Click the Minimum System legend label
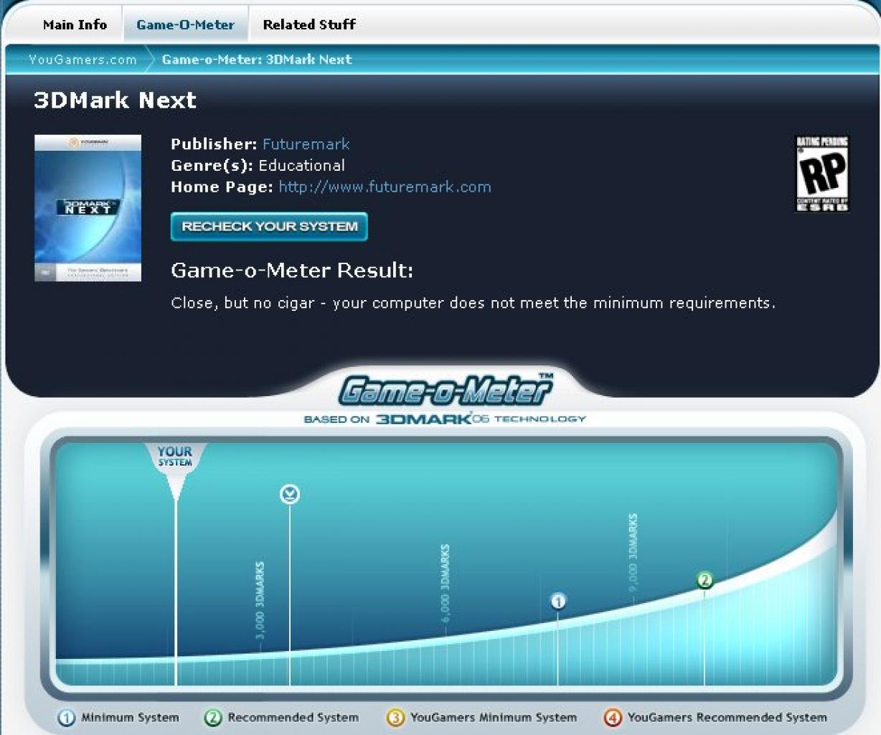This screenshot has height=735, width=881. click(130, 717)
